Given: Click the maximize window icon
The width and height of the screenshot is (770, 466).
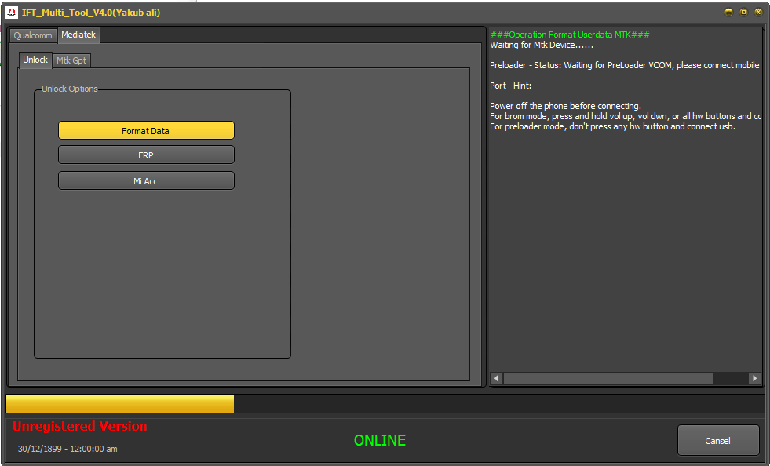Looking at the screenshot, I should pyautogui.click(x=742, y=12).
